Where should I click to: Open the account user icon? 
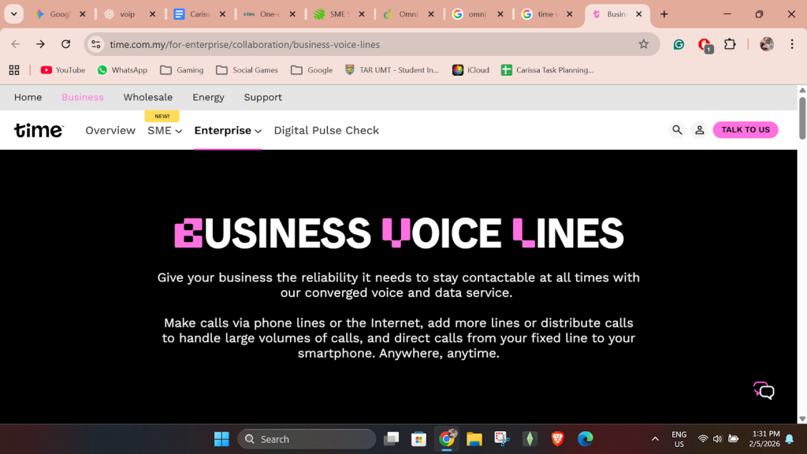(699, 130)
